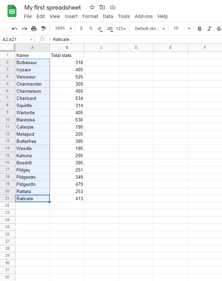222x281 pixels.
Task: Activate the paint format tool
Action: pos(43,29)
